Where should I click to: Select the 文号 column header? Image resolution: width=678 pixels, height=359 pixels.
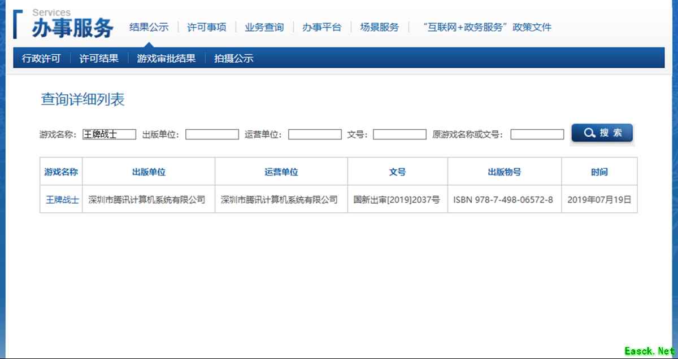[398, 172]
